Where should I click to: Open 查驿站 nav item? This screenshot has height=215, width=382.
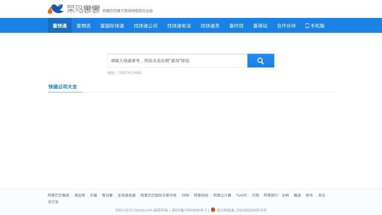coord(260,26)
